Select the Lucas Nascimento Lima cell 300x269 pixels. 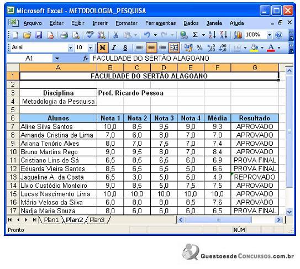(58, 194)
